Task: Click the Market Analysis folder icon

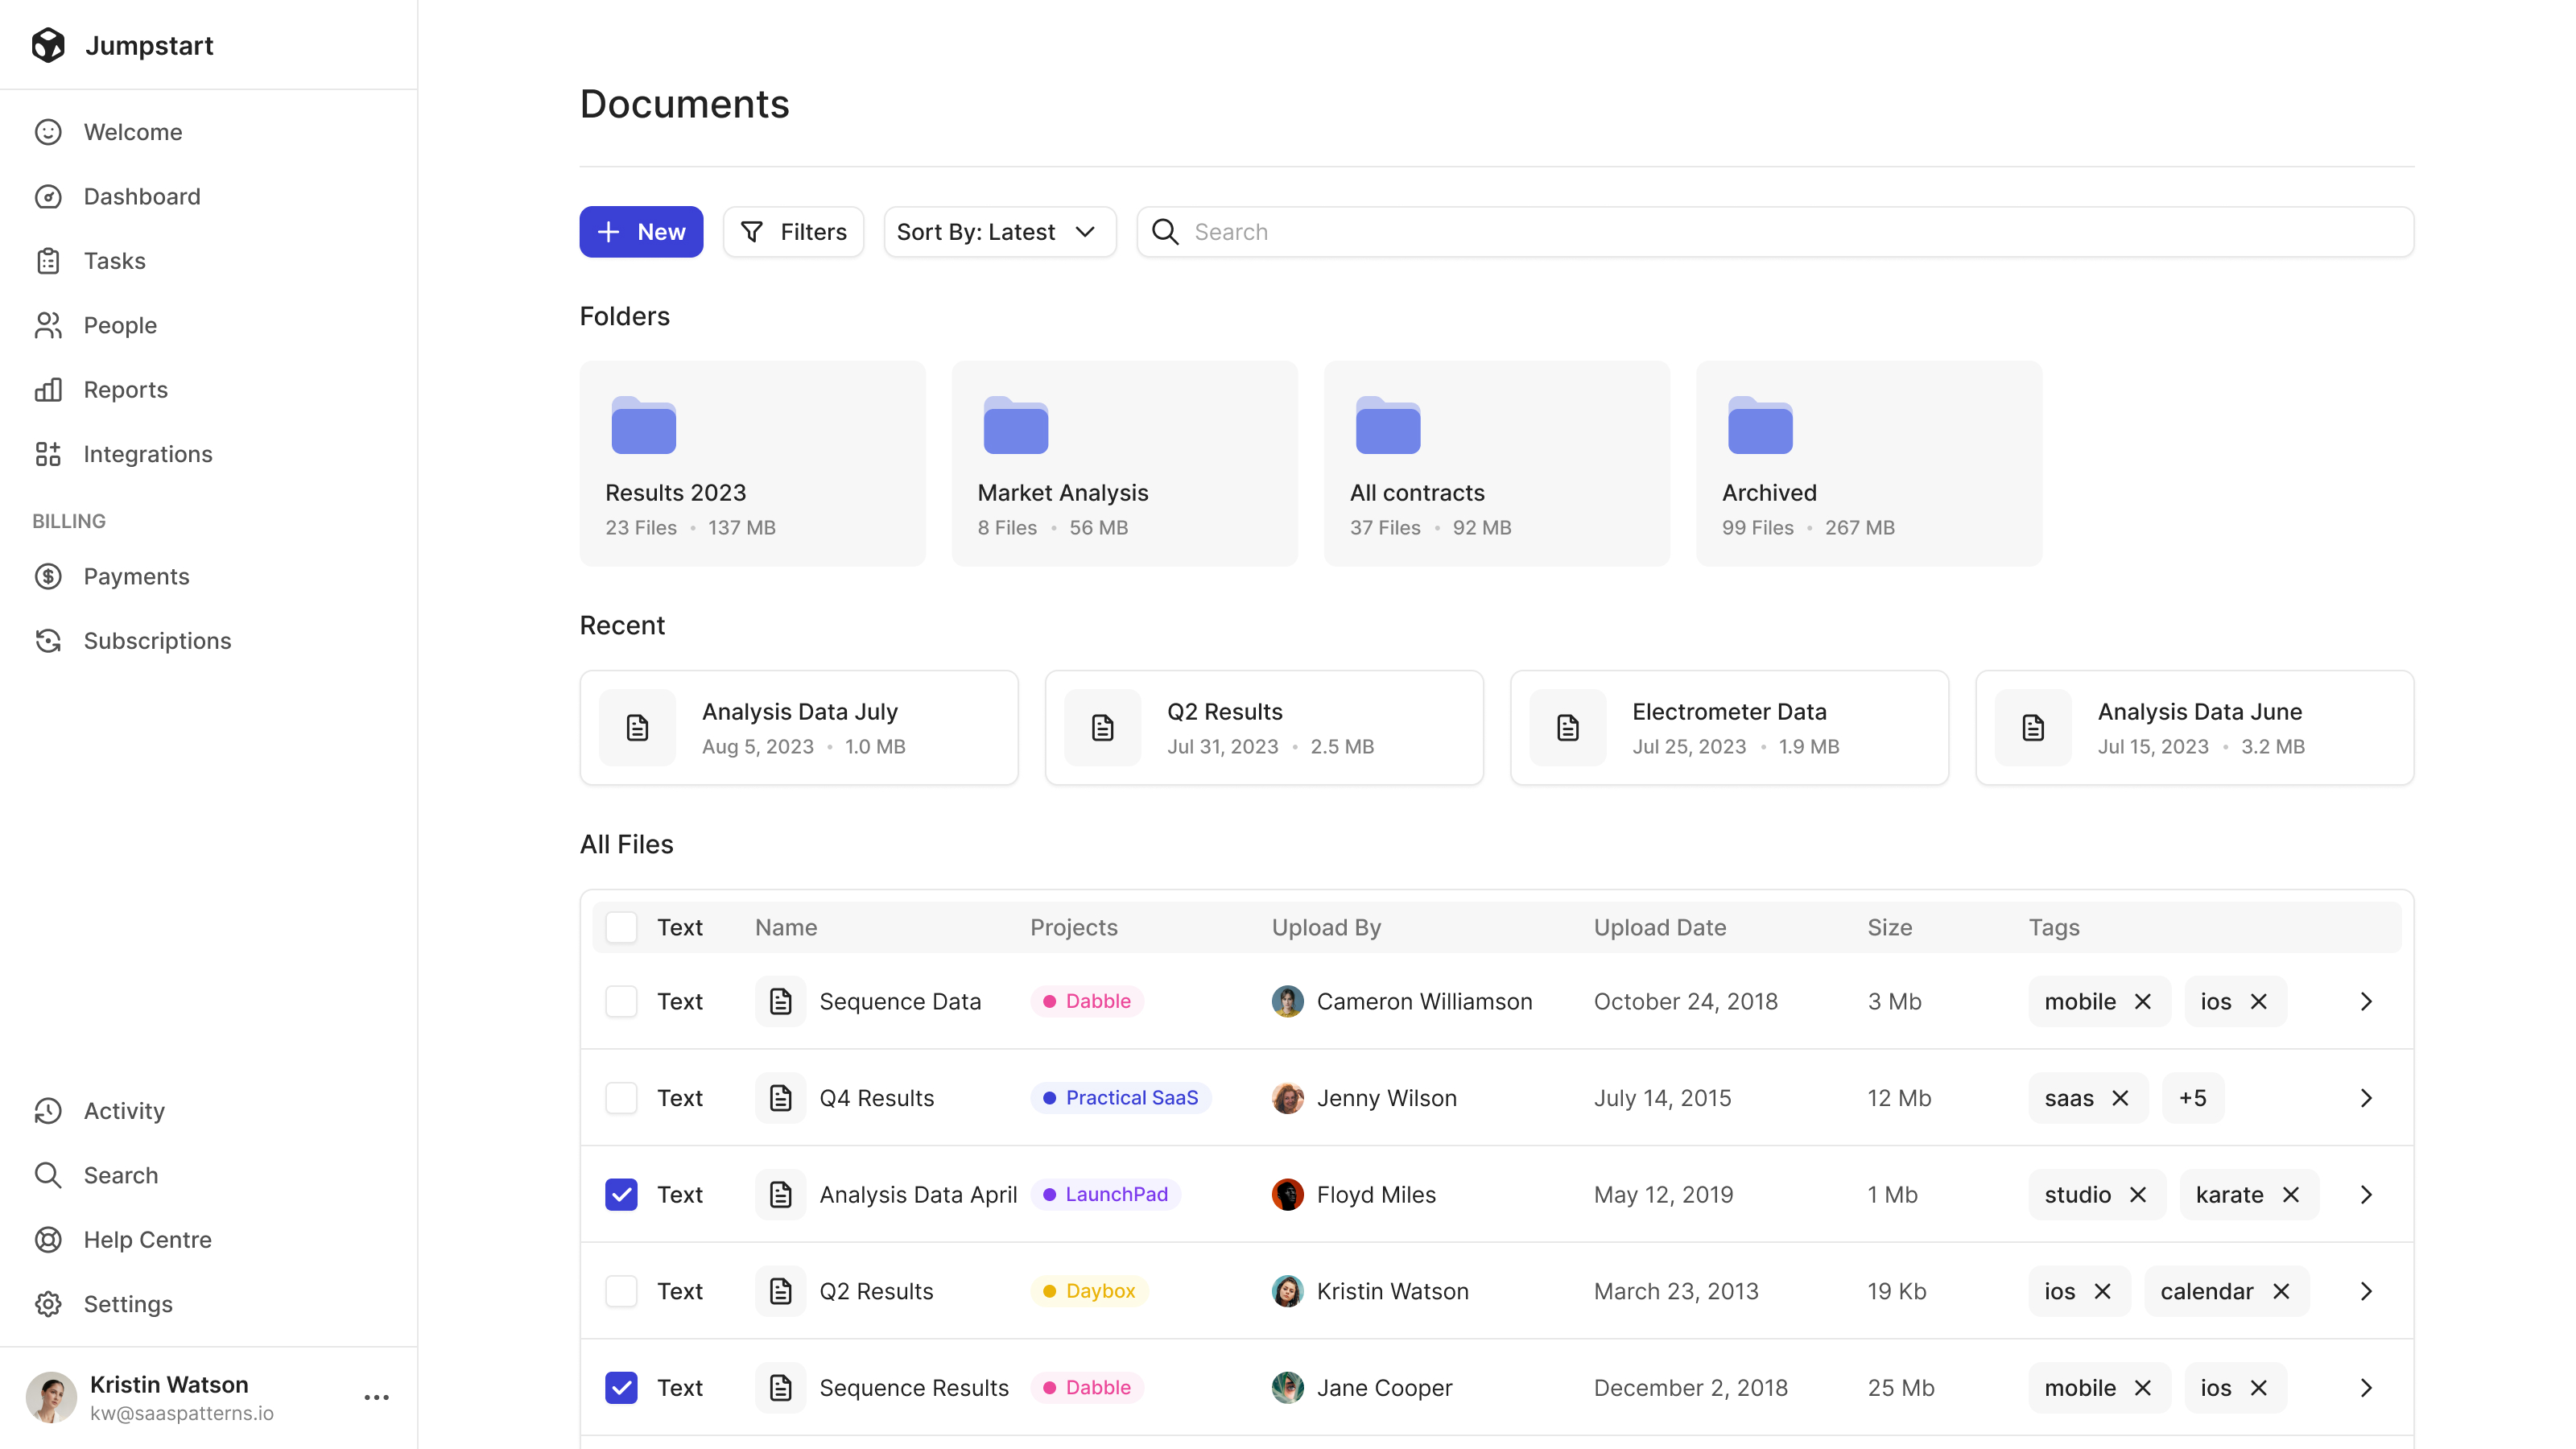Action: 1016,425
